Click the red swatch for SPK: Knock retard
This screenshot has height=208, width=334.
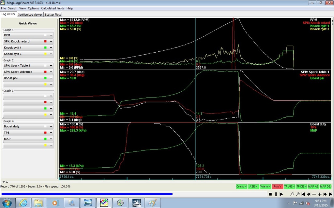tap(45, 42)
